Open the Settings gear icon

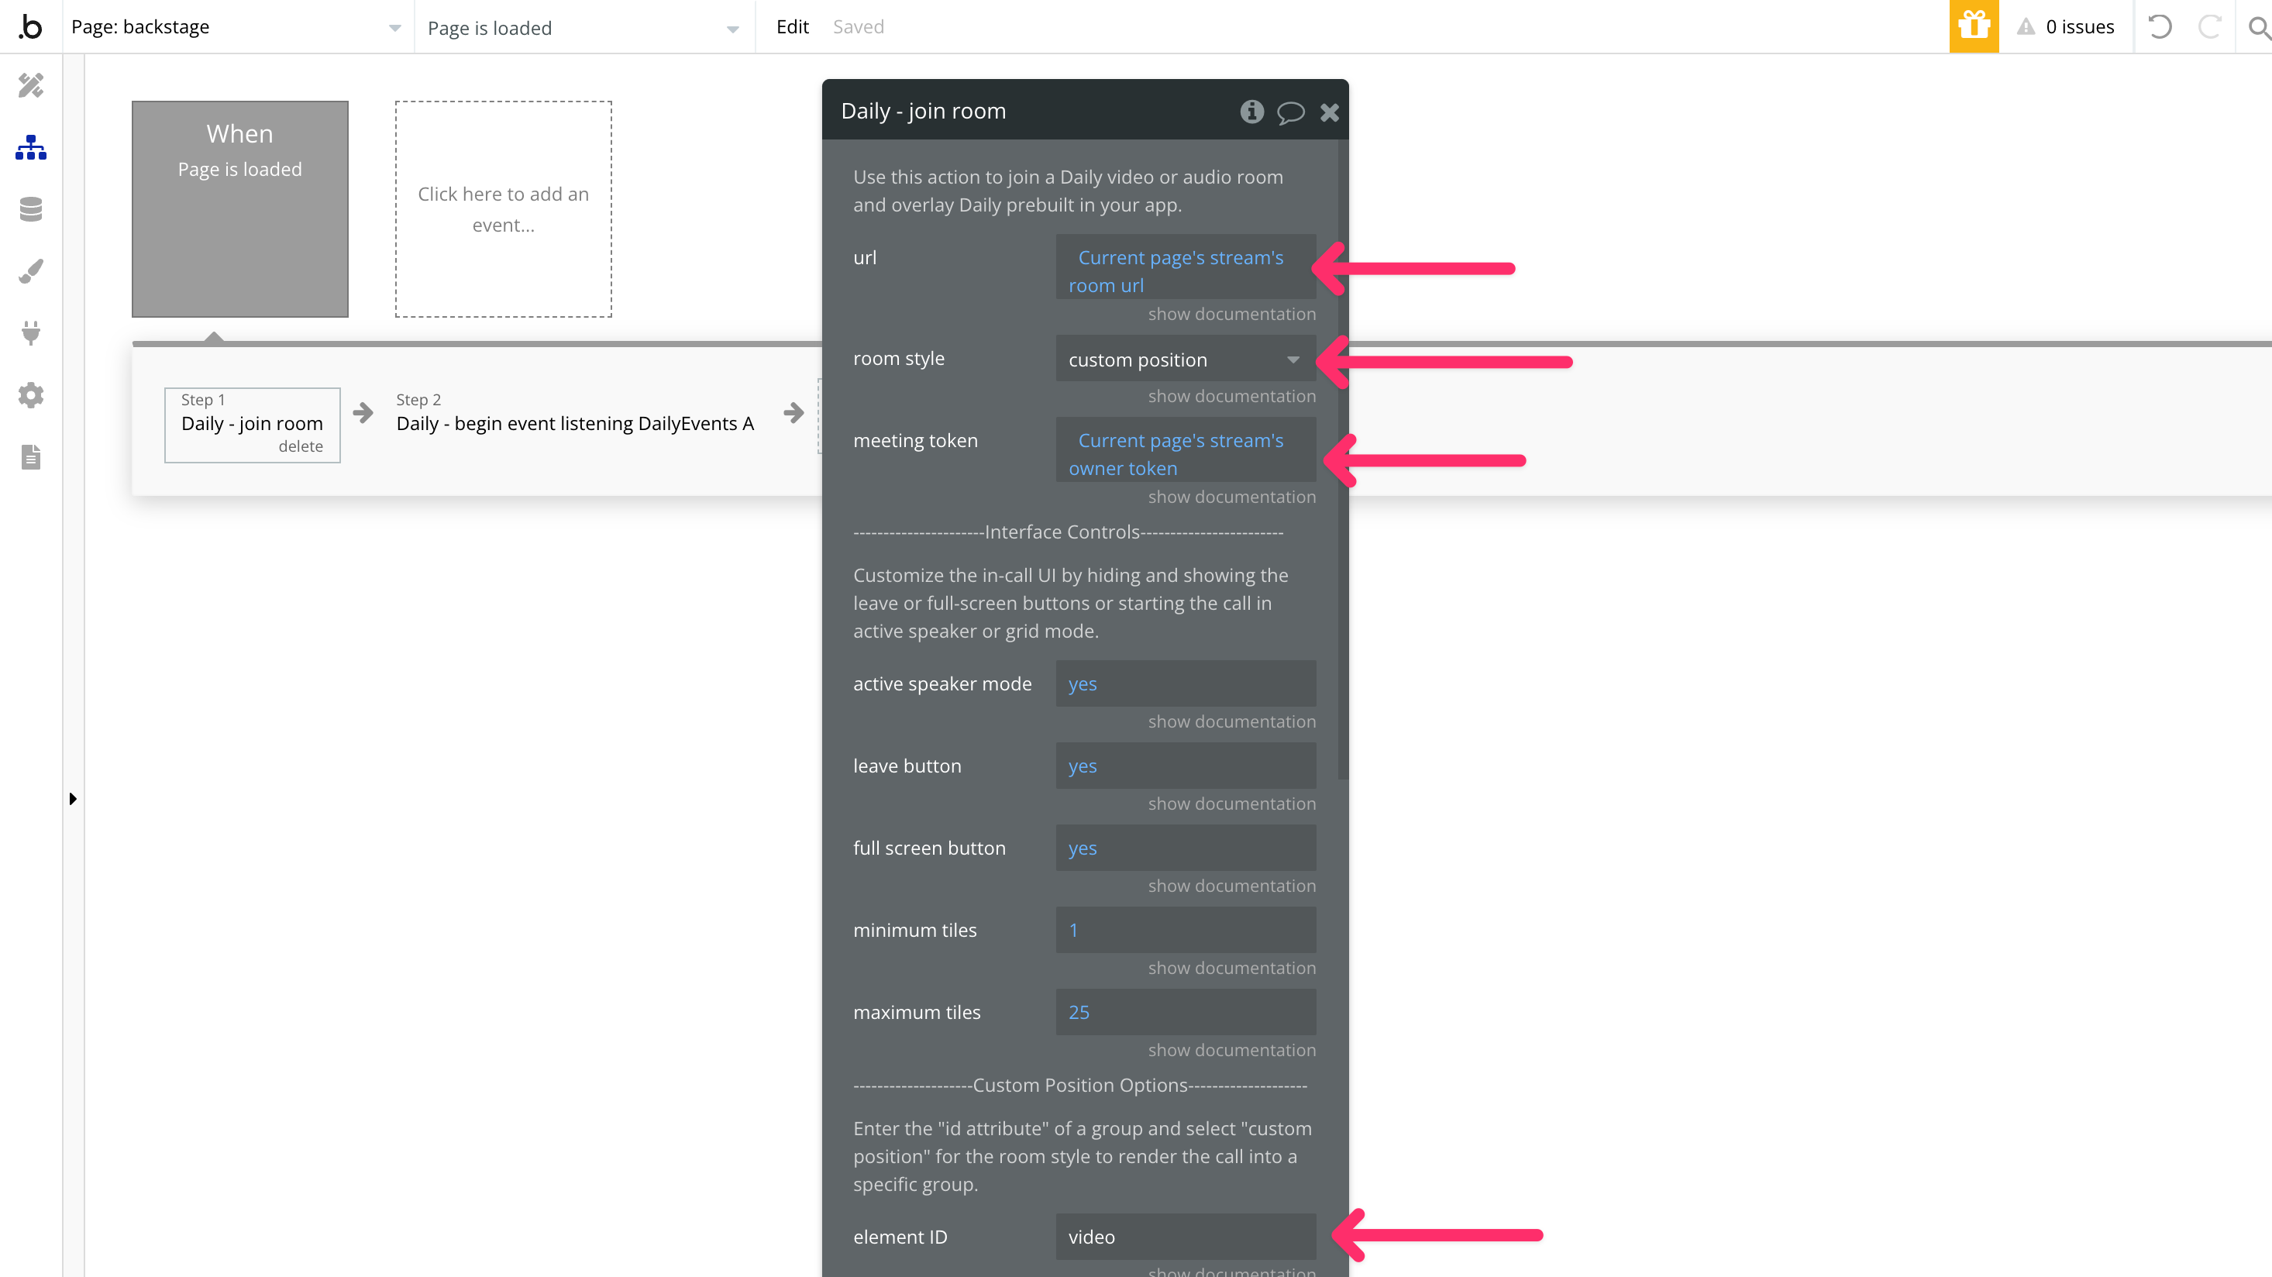(31, 394)
